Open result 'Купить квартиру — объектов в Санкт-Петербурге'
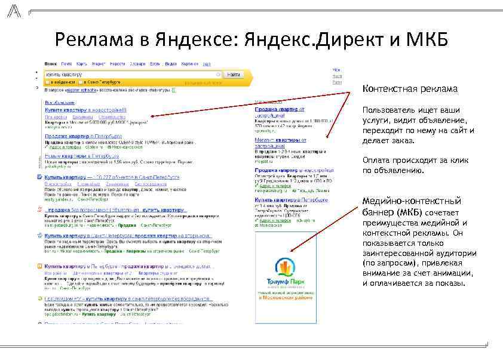503x355 pixels. [112, 177]
